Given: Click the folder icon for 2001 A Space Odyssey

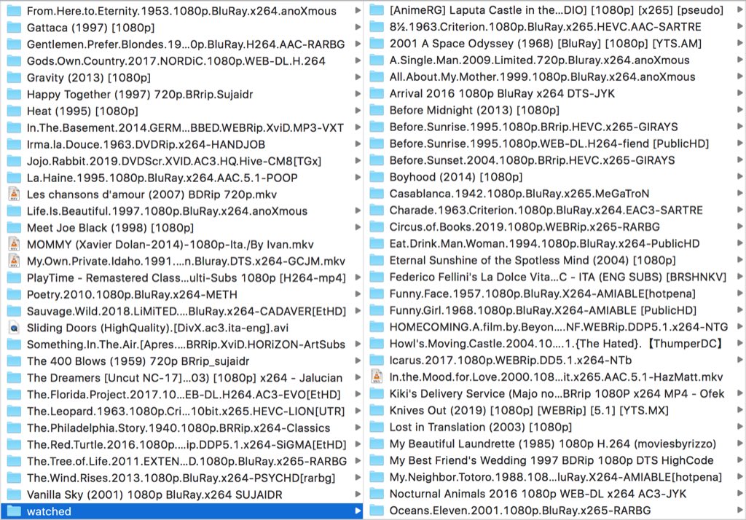Looking at the screenshot, I should pyautogui.click(x=377, y=43).
